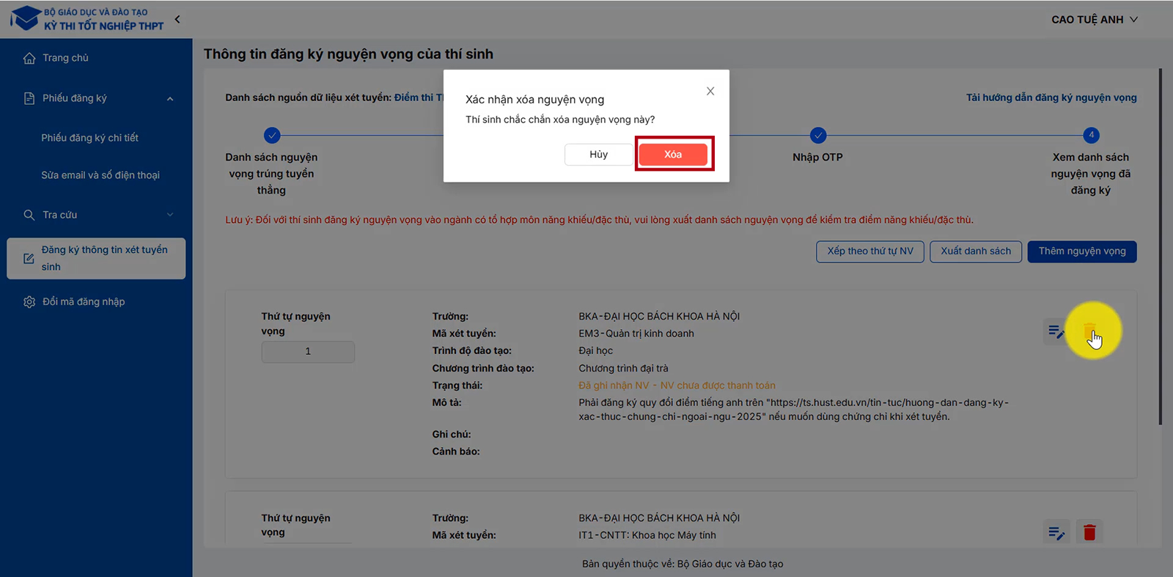Collapse the Phiếu đăng ký menu section

(x=170, y=99)
